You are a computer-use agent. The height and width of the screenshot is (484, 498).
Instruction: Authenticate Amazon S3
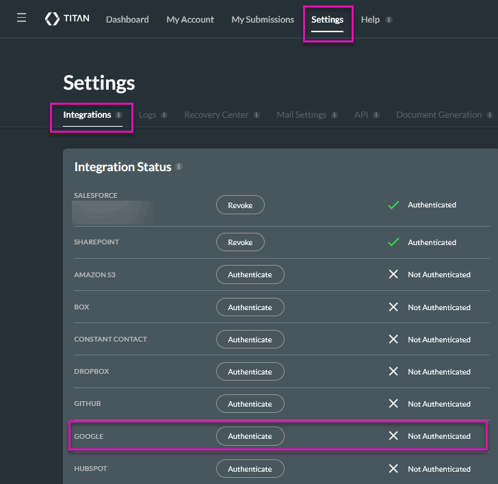click(x=250, y=275)
